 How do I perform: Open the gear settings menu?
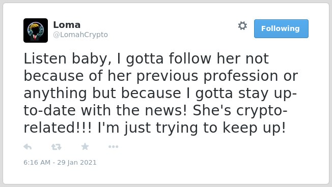(242, 26)
